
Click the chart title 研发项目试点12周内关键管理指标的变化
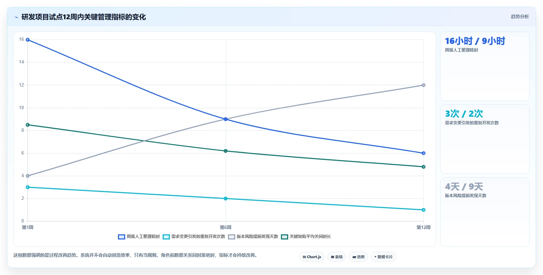(x=84, y=17)
